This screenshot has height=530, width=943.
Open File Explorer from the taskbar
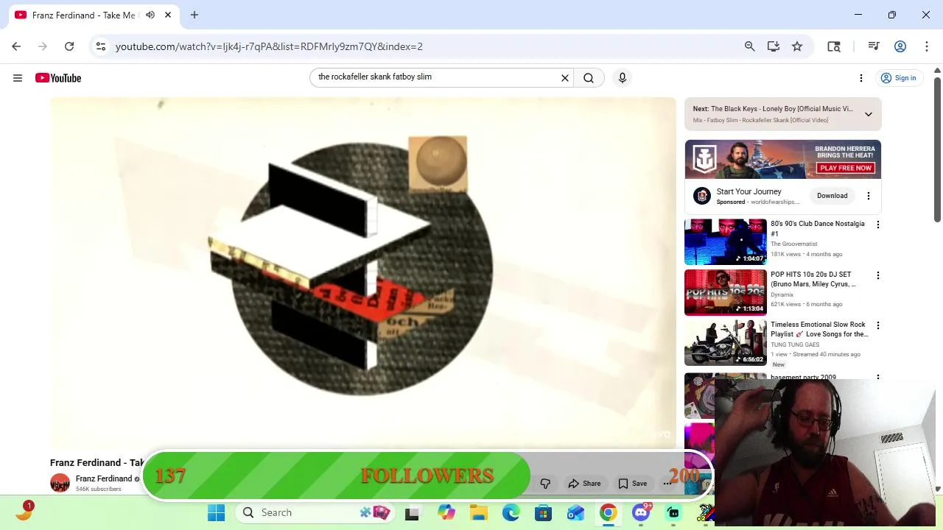tap(479, 513)
